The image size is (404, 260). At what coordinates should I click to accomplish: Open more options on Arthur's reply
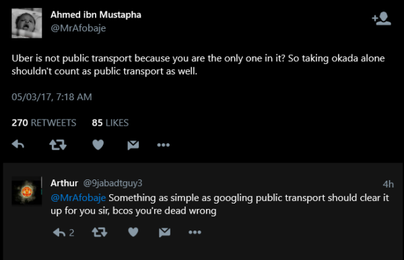click(x=195, y=232)
